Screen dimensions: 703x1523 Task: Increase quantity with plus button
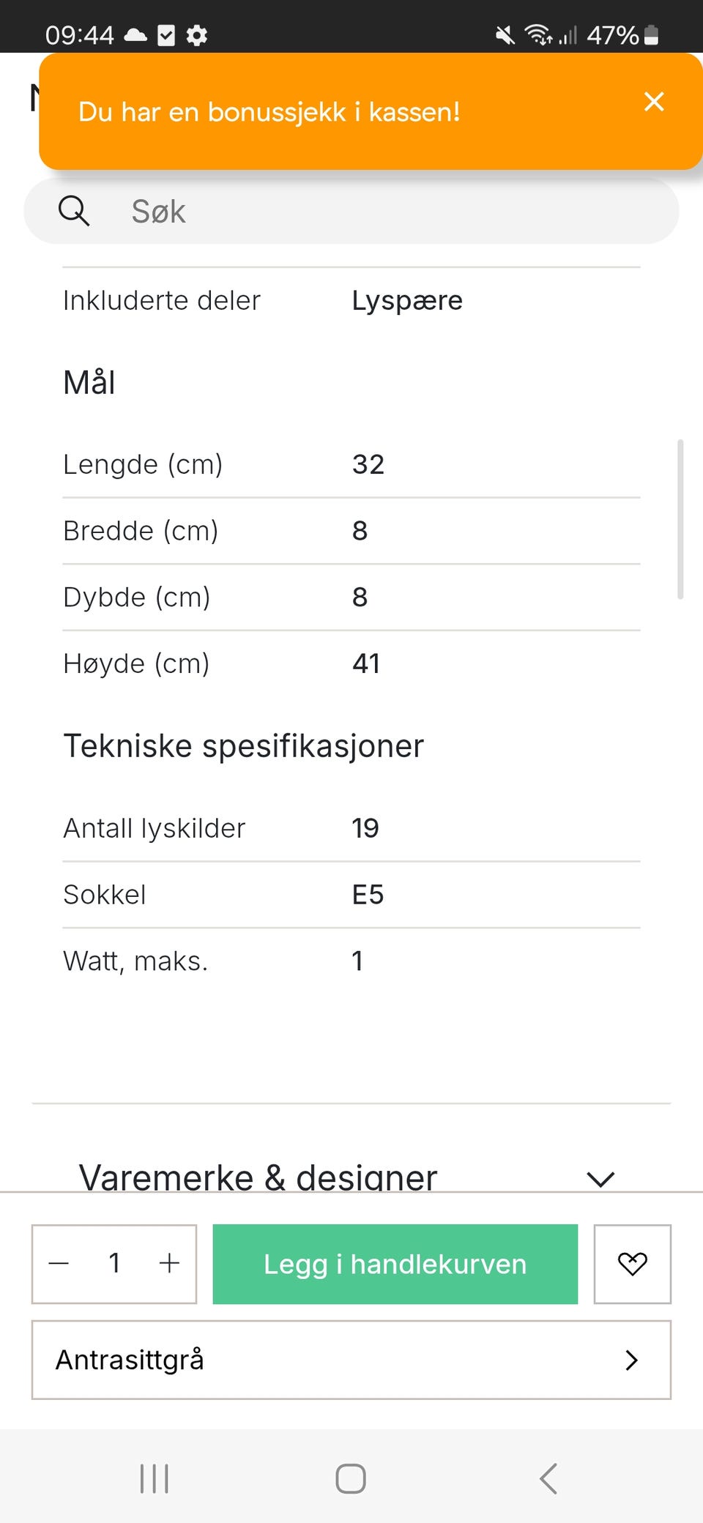[x=169, y=1264]
